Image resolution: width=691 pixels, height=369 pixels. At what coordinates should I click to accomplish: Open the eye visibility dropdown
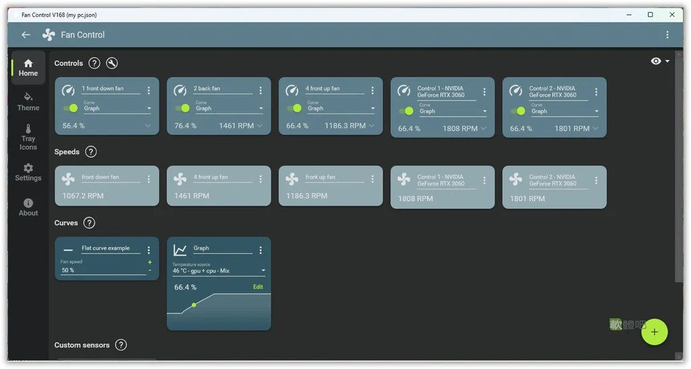tap(660, 61)
